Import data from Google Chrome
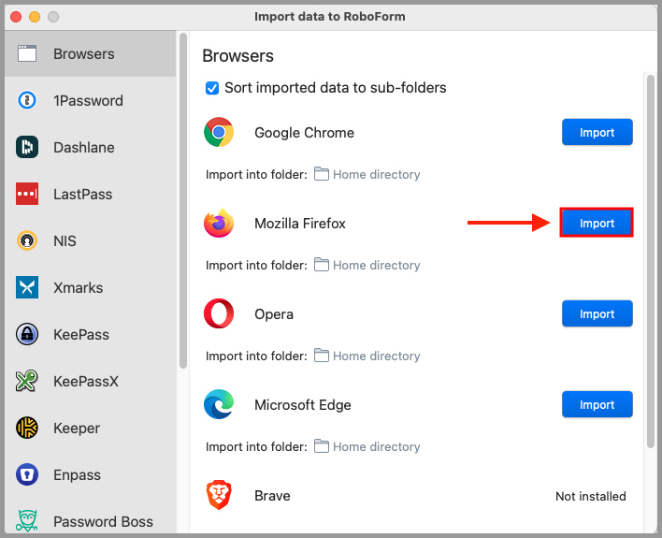The image size is (662, 538). pos(597,132)
